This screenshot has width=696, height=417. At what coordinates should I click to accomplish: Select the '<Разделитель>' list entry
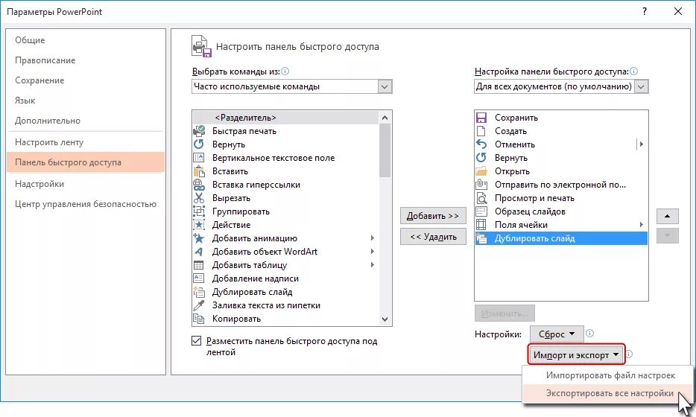(286, 118)
